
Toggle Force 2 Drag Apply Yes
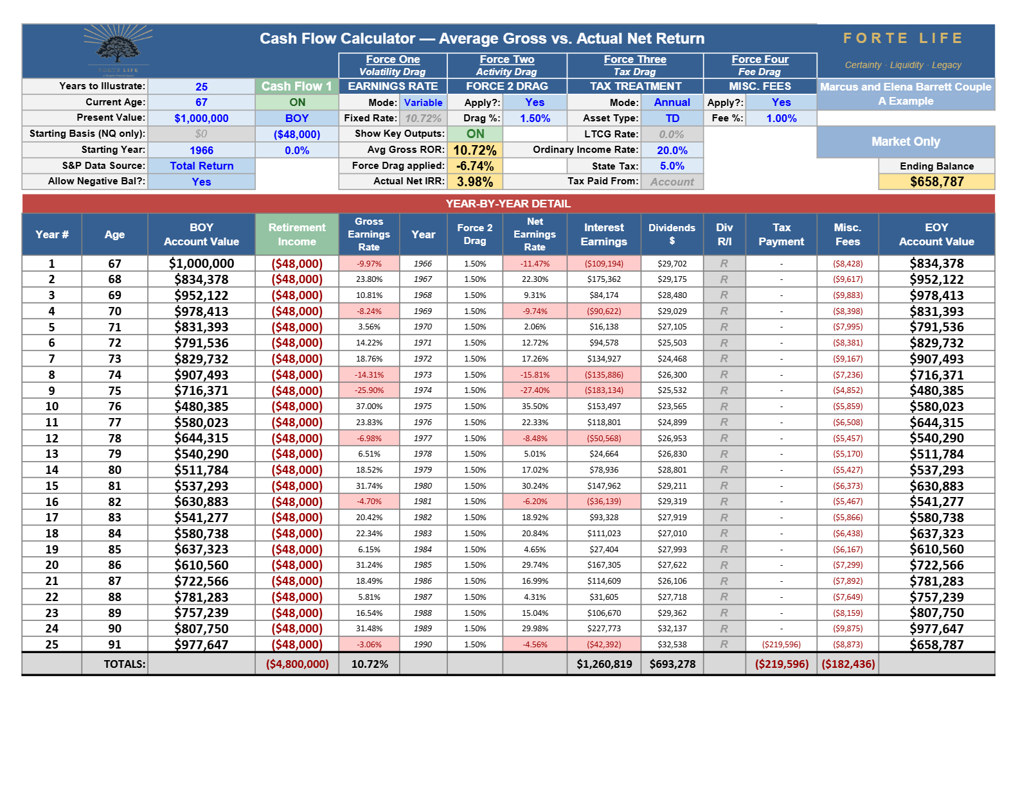[x=534, y=102]
